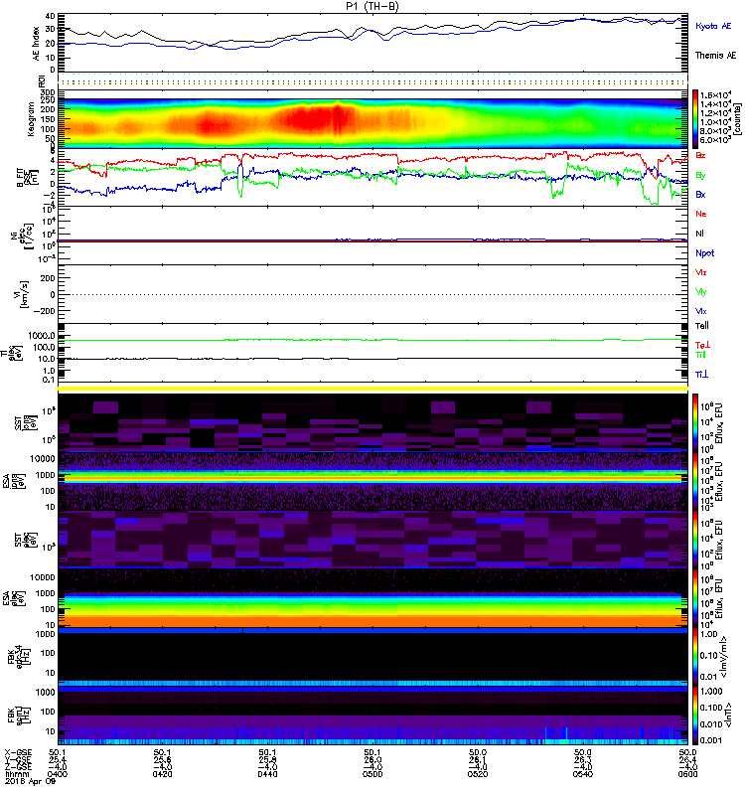Click the green "Viy" legend label
Viewport: 745px width, 795px height.
click(x=701, y=292)
